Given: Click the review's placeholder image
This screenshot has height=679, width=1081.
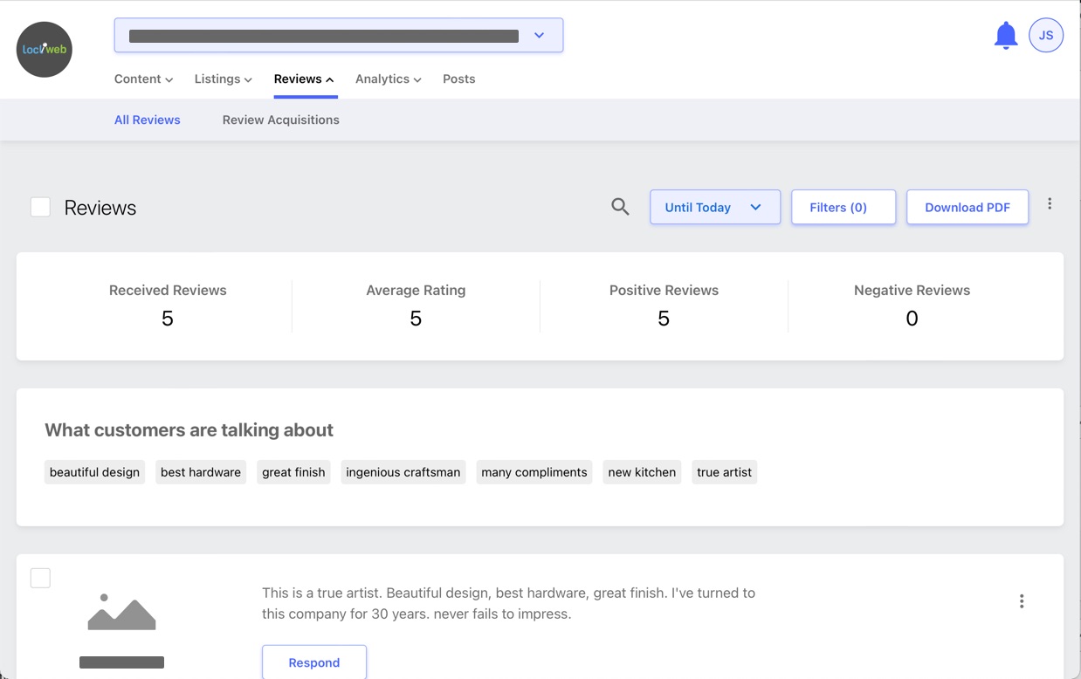Looking at the screenshot, I should point(121,612).
